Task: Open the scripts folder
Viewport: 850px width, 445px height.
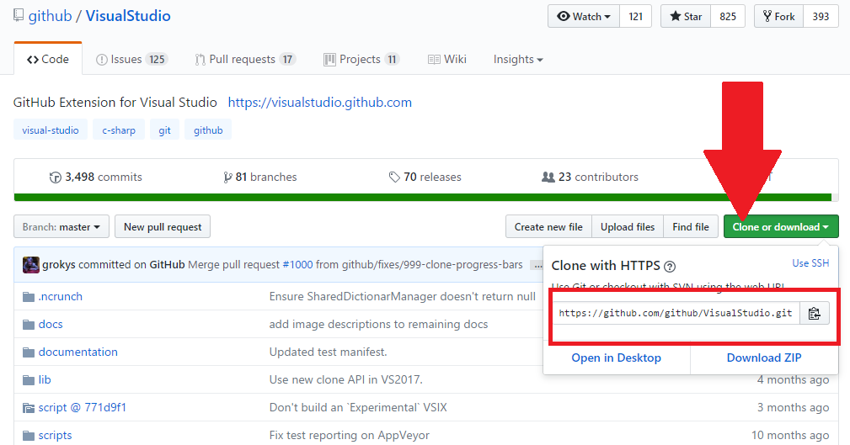Action: [x=55, y=435]
